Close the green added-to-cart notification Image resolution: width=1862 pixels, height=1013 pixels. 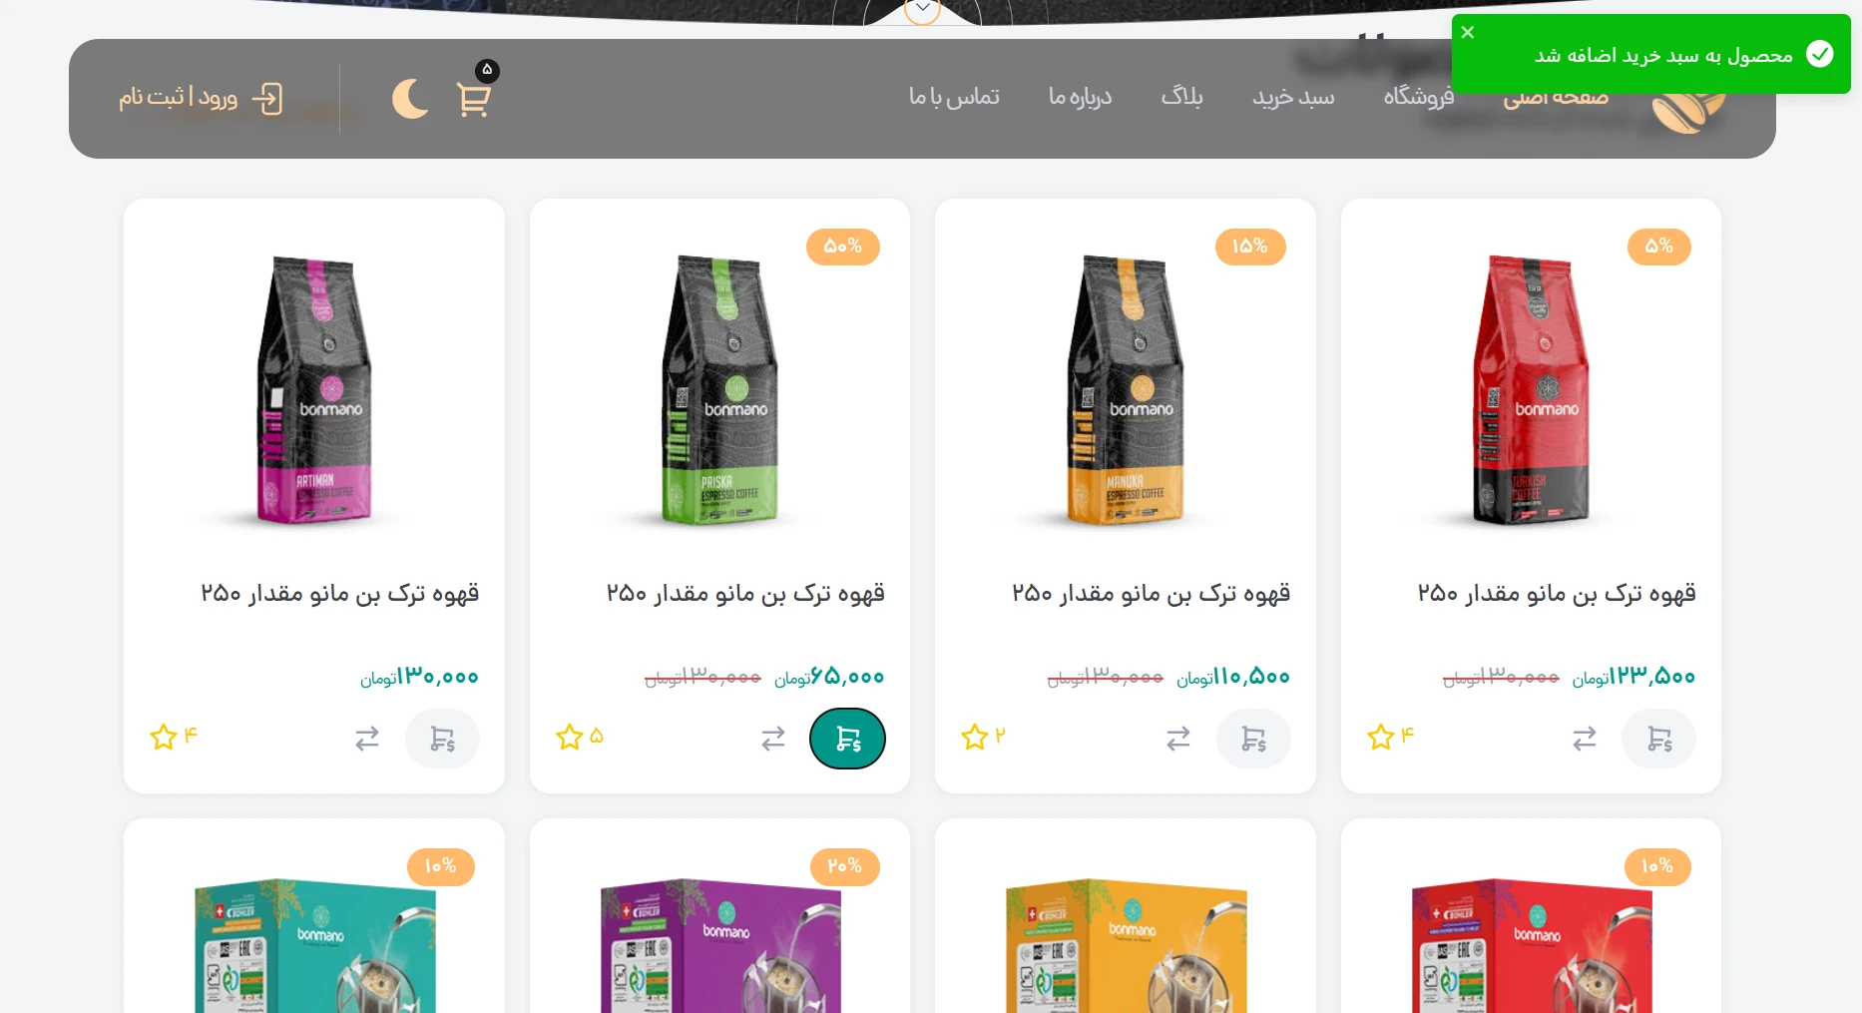[x=1468, y=33]
